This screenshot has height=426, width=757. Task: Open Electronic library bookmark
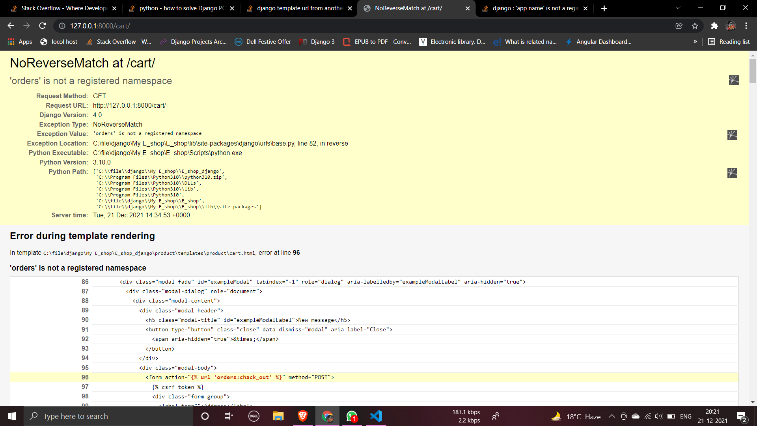pyautogui.click(x=452, y=42)
